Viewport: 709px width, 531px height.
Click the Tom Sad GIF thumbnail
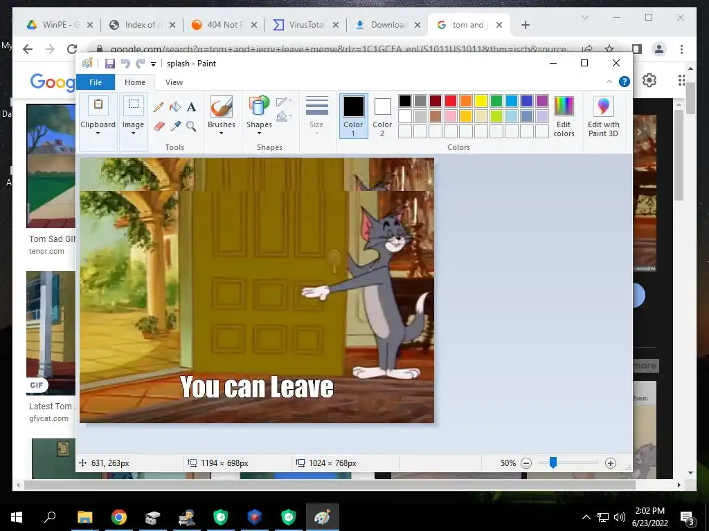51,166
